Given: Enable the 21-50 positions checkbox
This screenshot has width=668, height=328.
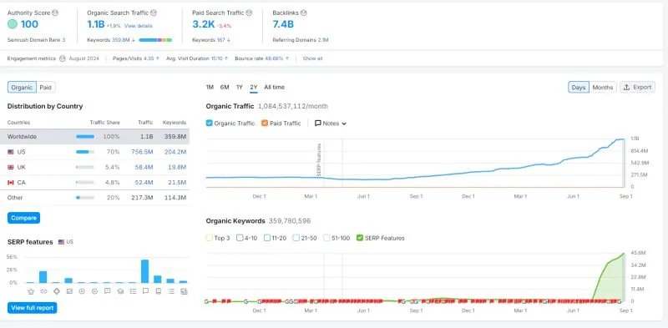Looking at the screenshot, I should [296, 238].
